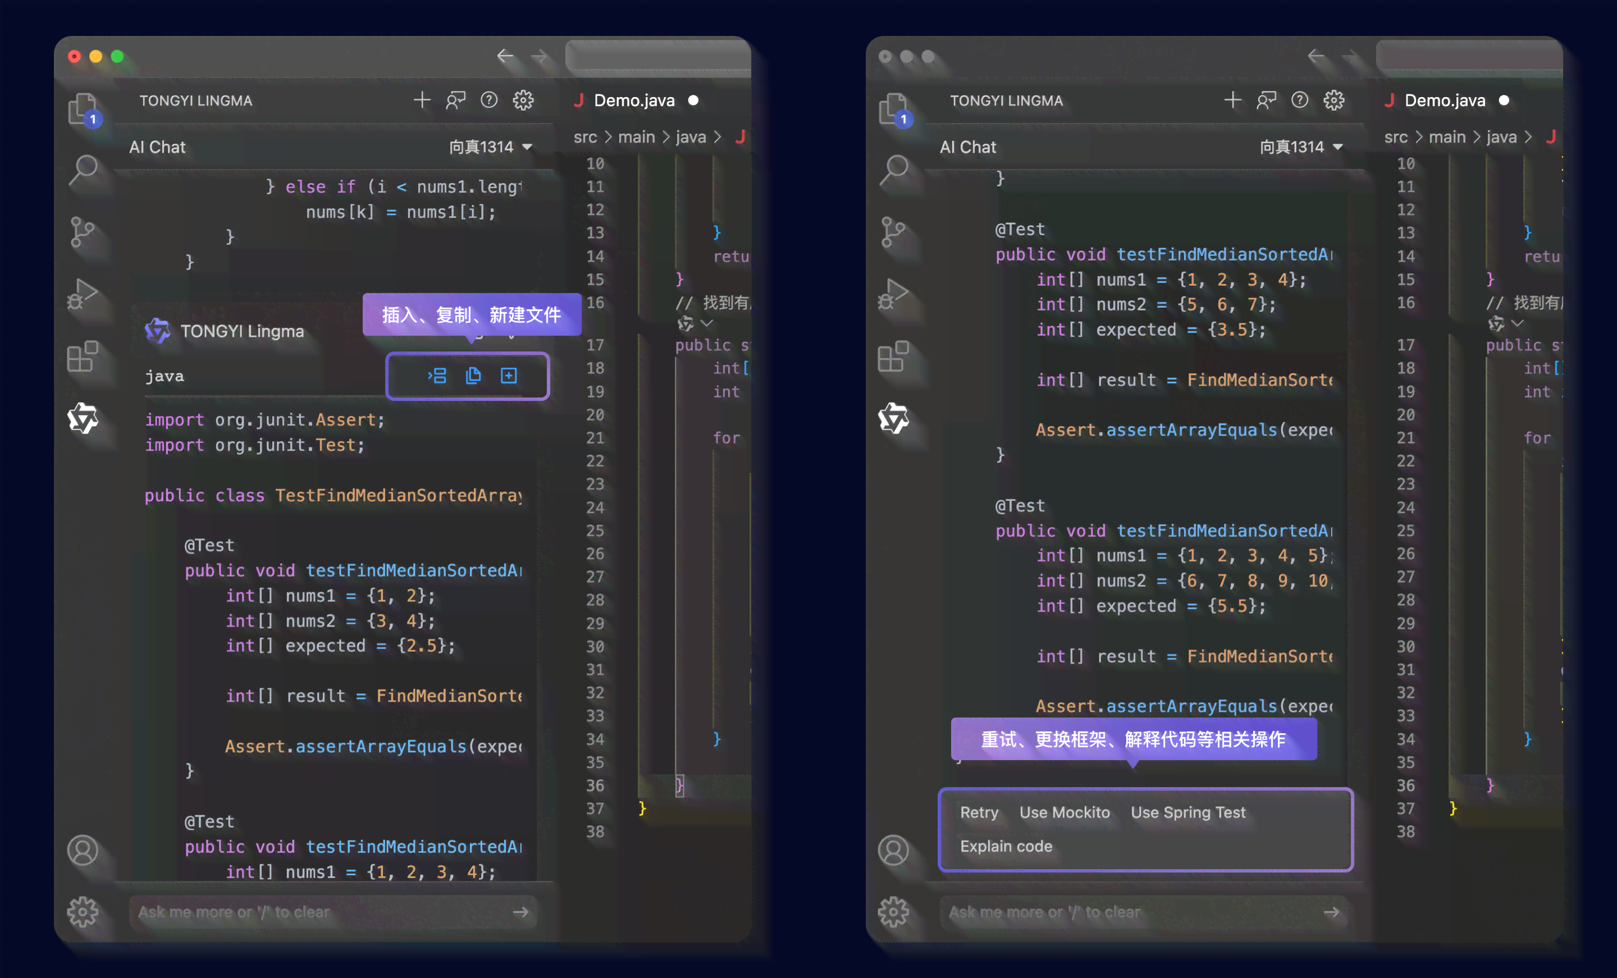Create new file icon in left code block

(x=509, y=376)
